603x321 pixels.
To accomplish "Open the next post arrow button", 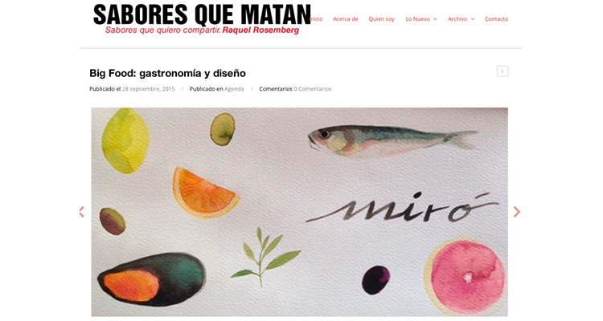I will click(503, 71).
